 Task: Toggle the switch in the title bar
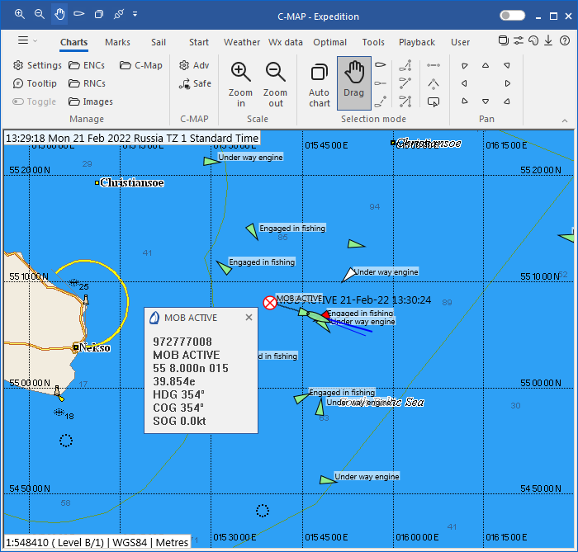[512, 16]
